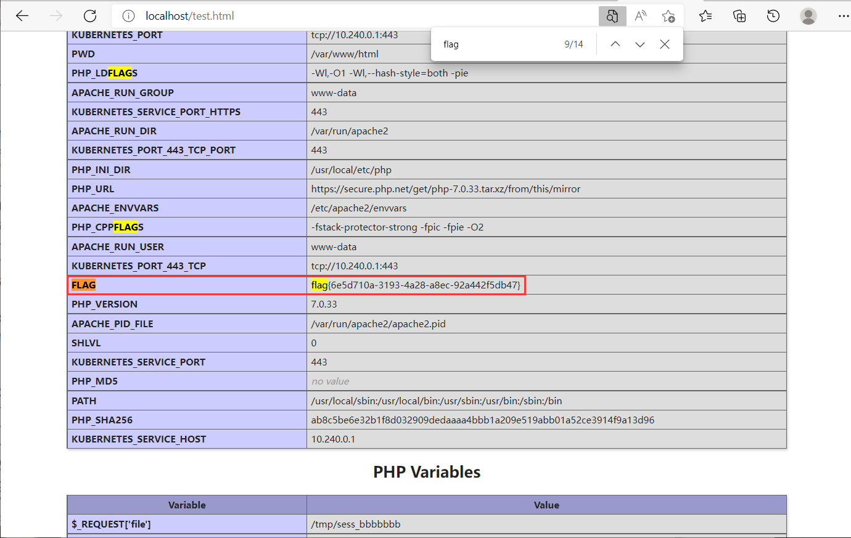Select the KUBERNETES_SERVICE_PORT_HTTPS variable name
Screen dimensions: 851x538
tap(156, 112)
